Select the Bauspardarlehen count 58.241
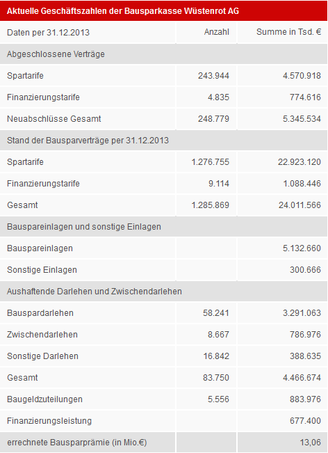This screenshot has width=328, height=453. pyautogui.click(x=216, y=313)
